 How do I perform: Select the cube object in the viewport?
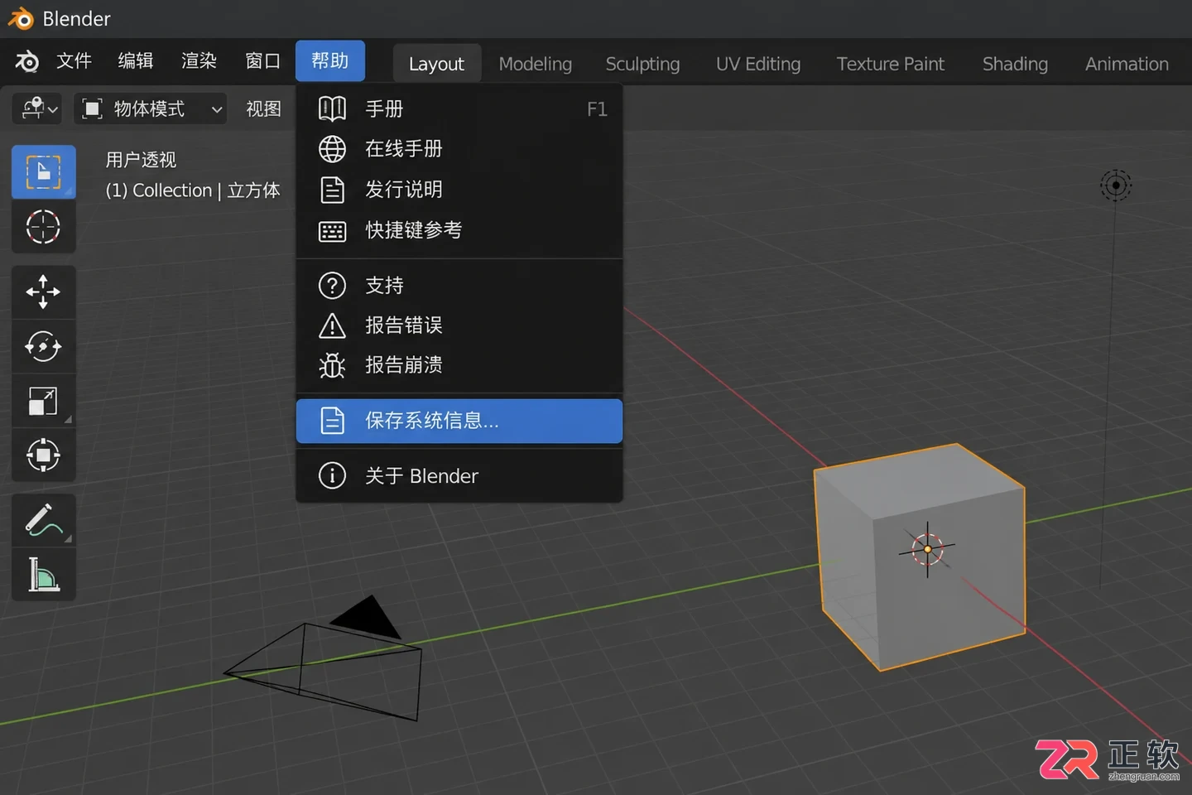point(920,556)
